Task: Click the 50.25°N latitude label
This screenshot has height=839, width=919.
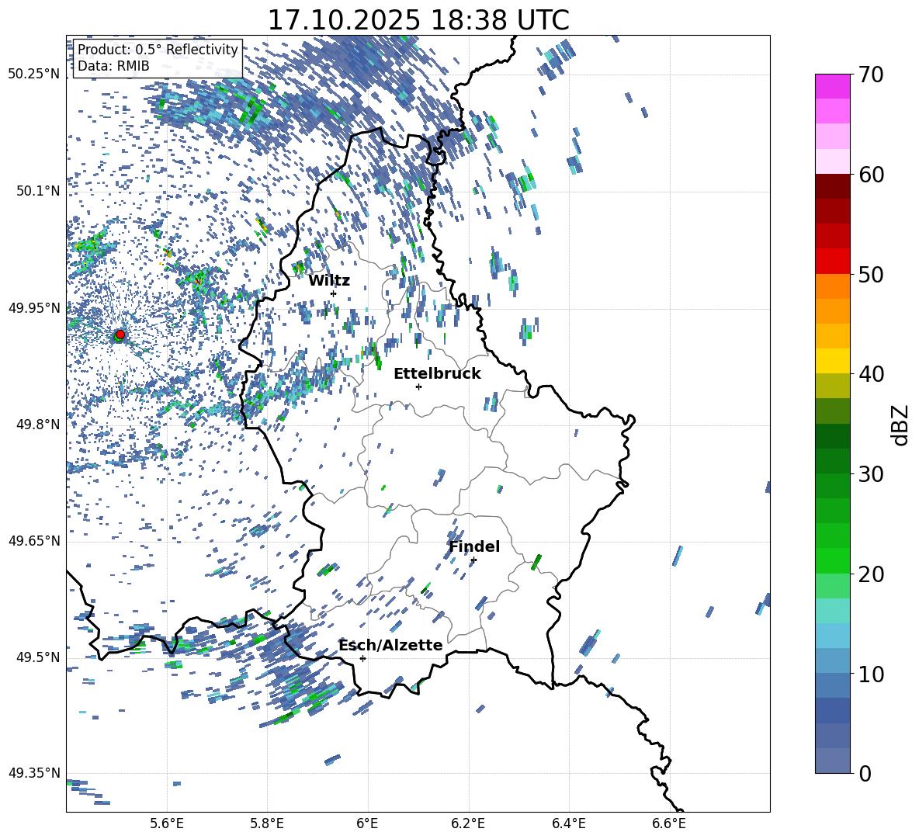Action: pos(34,75)
